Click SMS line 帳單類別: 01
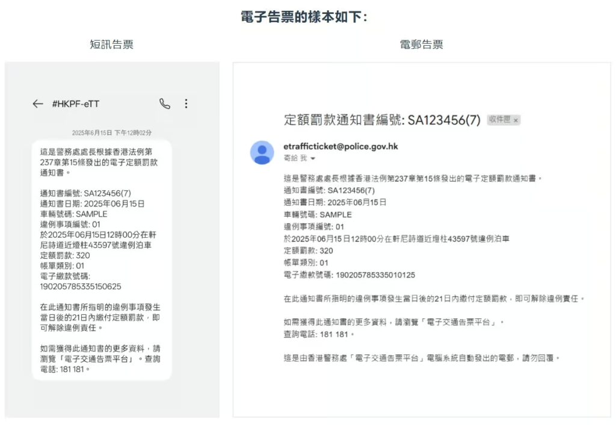The height and width of the screenshot is (425, 616). tap(62, 265)
